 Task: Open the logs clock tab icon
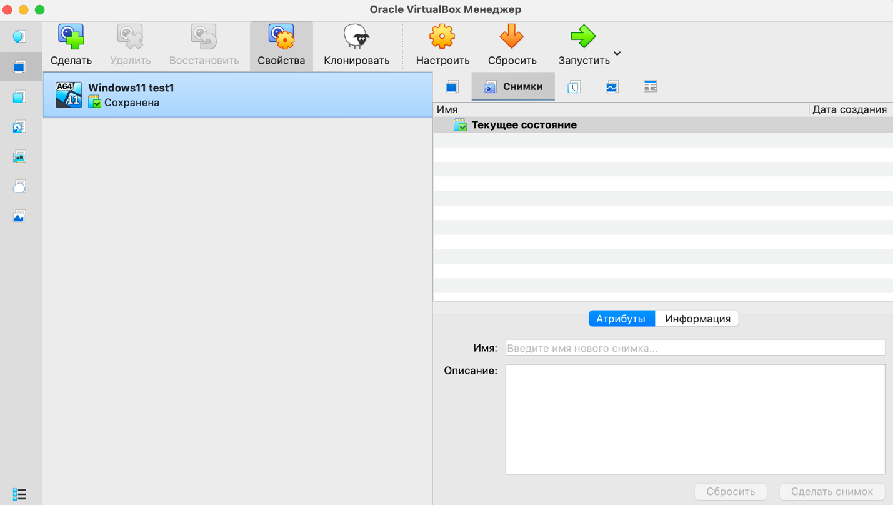coord(574,87)
